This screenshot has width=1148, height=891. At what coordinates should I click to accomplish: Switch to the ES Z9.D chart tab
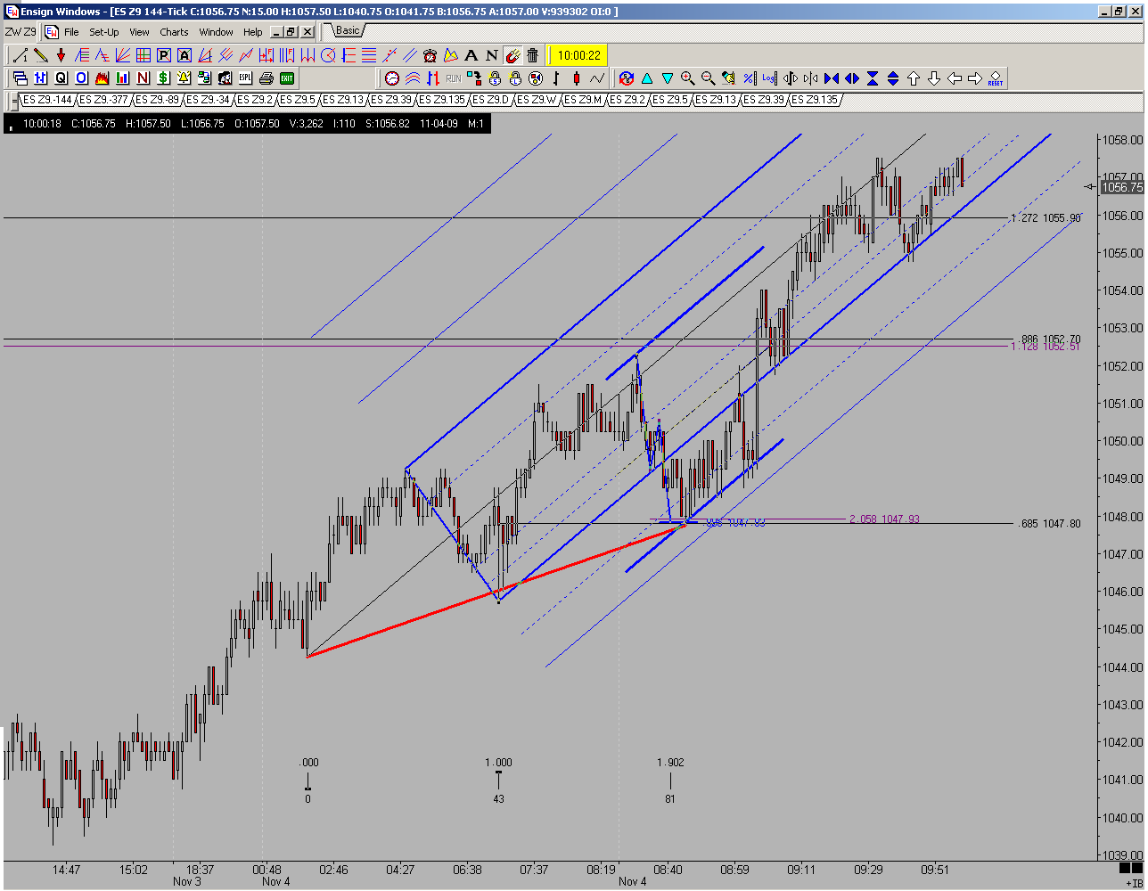490,100
